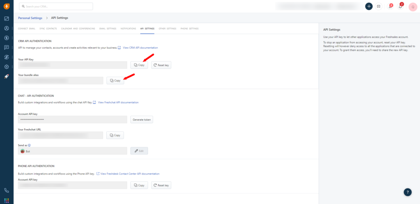The image size is (420, 204).
Task: Copy your Freshchat URL
Action: point(115,135)
